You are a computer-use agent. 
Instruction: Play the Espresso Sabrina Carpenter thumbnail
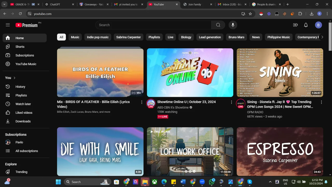280,151
